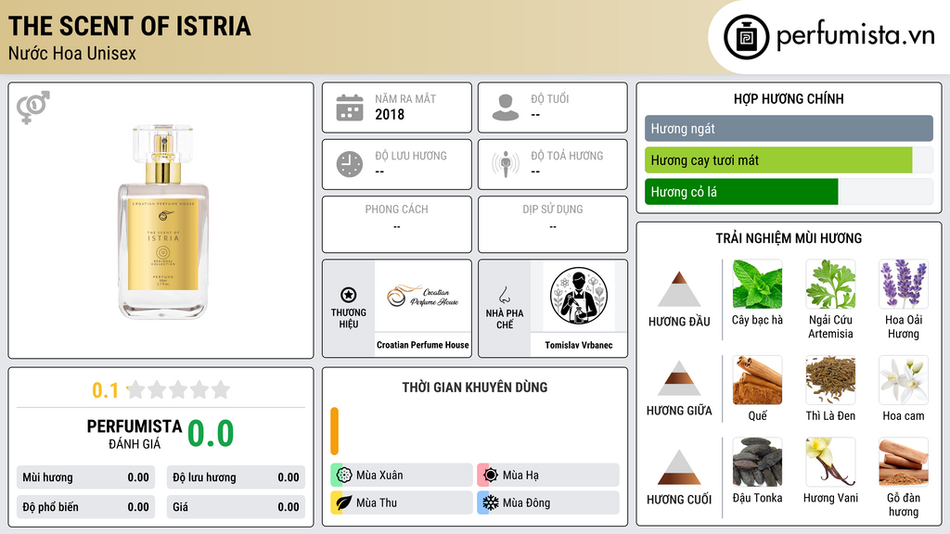Click the star badge icon above Thương hiệu
Viewport: 950px width, 534px height.
[x=349, y=295]
